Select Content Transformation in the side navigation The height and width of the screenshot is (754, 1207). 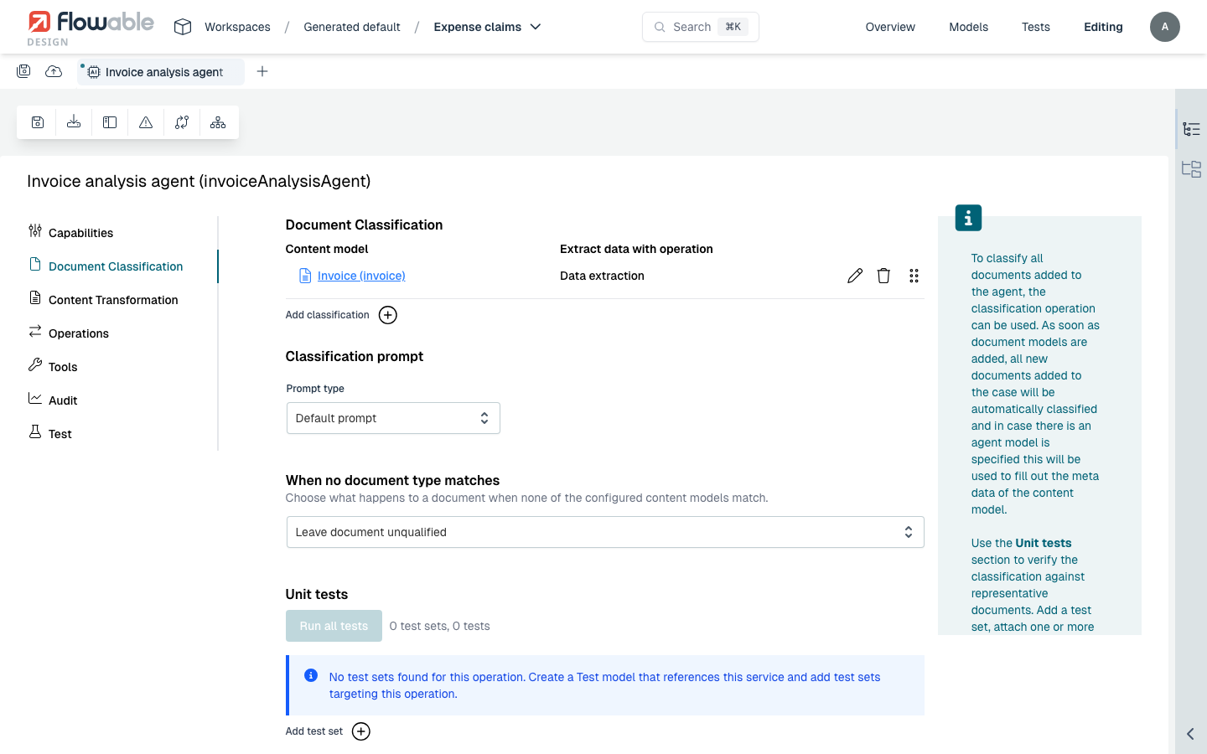[113, 300]
